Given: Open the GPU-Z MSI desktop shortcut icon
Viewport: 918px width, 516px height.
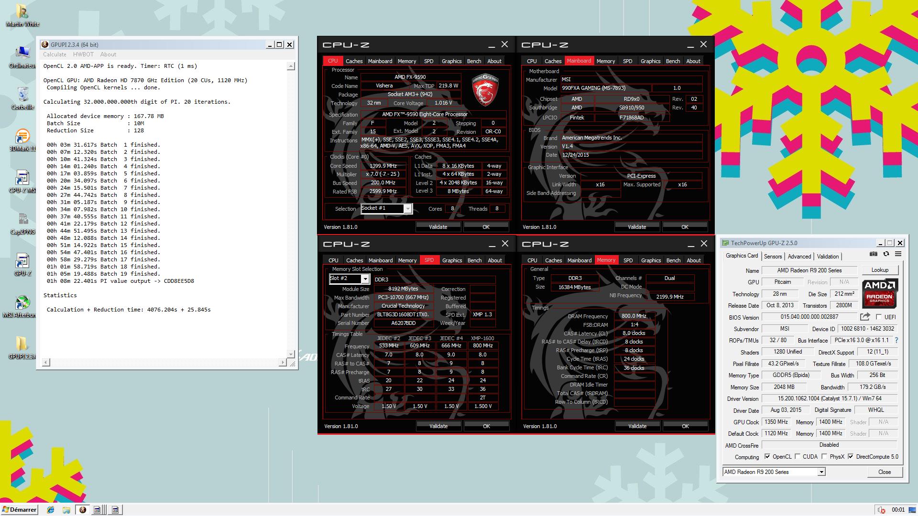Looking at the screenshot, I should click(x=22, y=182).
